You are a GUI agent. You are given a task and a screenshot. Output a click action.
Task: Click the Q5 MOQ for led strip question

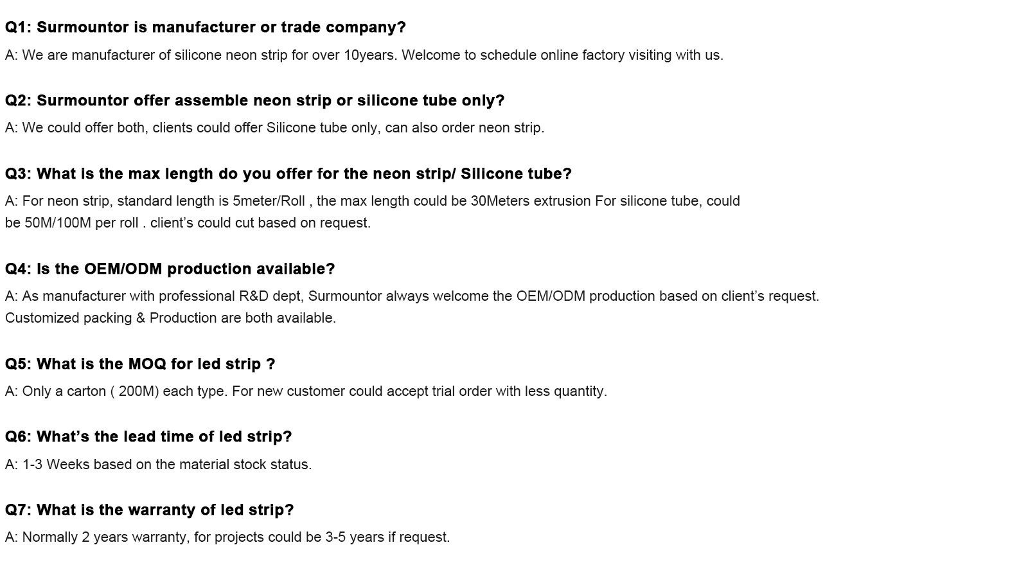point(140,364)
